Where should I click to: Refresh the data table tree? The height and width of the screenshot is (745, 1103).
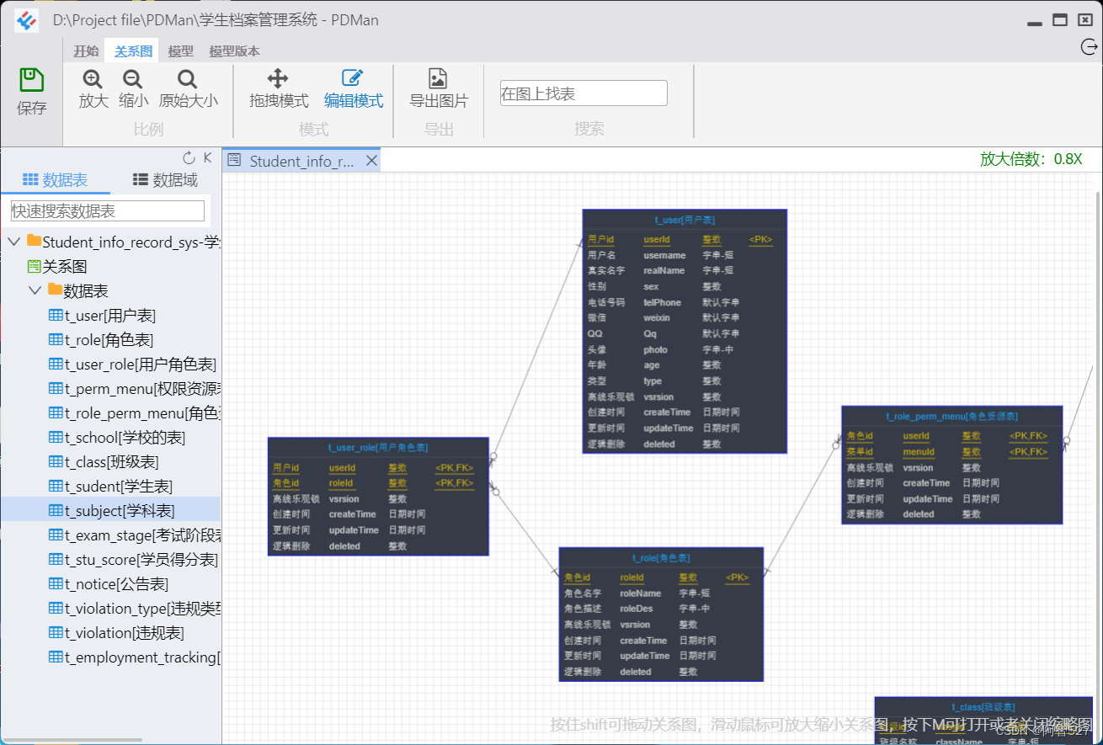point(189,158)
